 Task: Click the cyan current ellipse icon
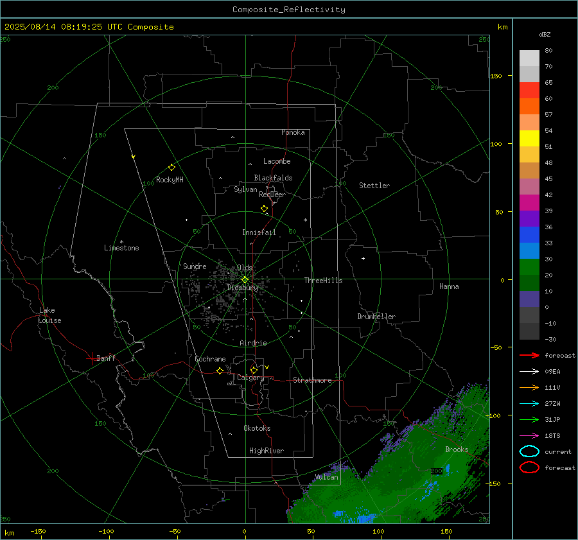click(x=529, y=451)
